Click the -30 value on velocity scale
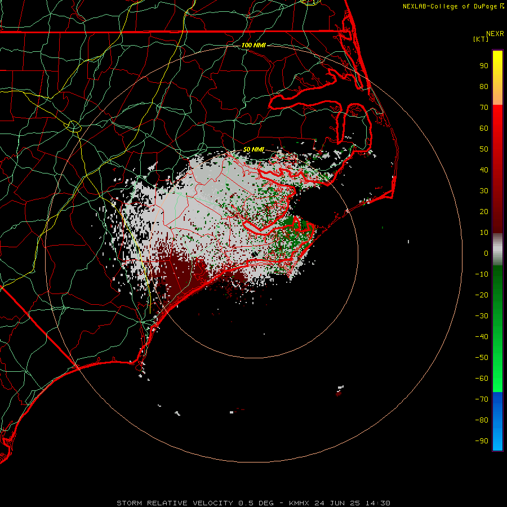 coord(482,316)
